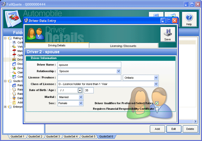The height and width of the screenshot is (141, 202).
Task: Select the Opti umbrella icon in tree
Action: point(14,55)
